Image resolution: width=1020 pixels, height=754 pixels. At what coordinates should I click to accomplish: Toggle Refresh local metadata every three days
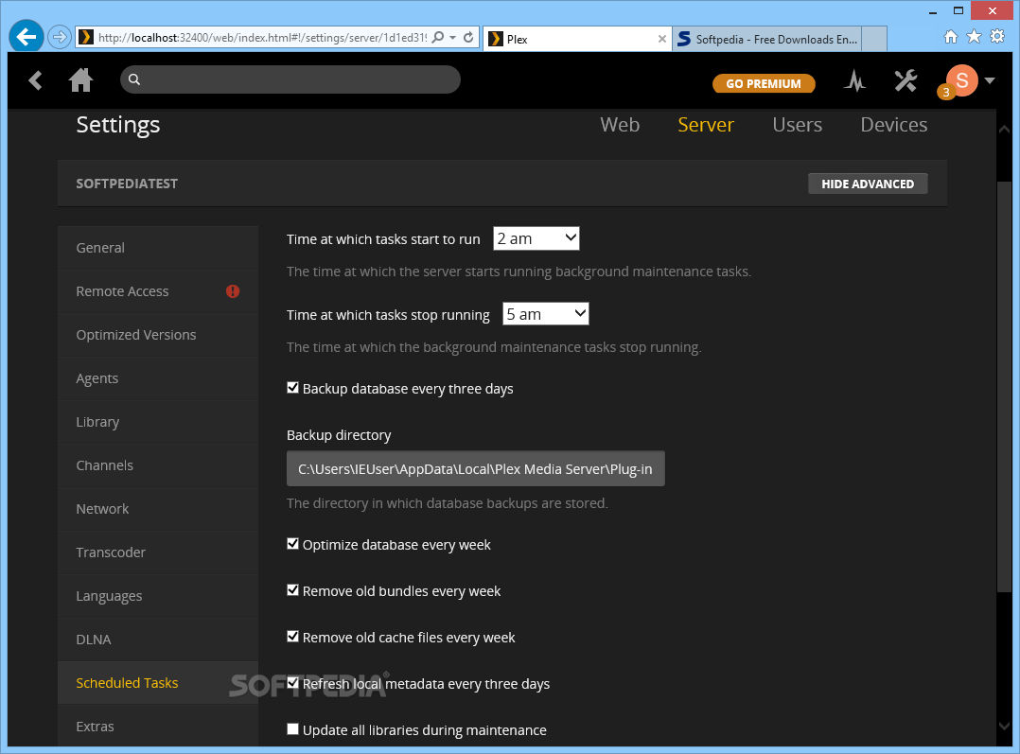(x=292, y=682)
